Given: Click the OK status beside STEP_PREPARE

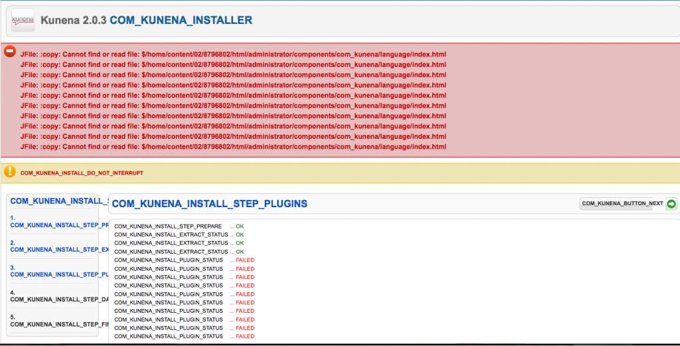Looking at the screenshot, I should pos(240,226).
